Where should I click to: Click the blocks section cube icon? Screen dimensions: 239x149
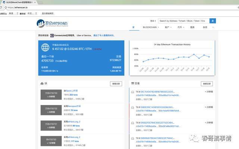42,83
